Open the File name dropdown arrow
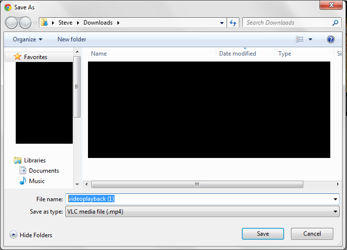The width and height of the screenshot is (347, 250). tap(336, 199)
